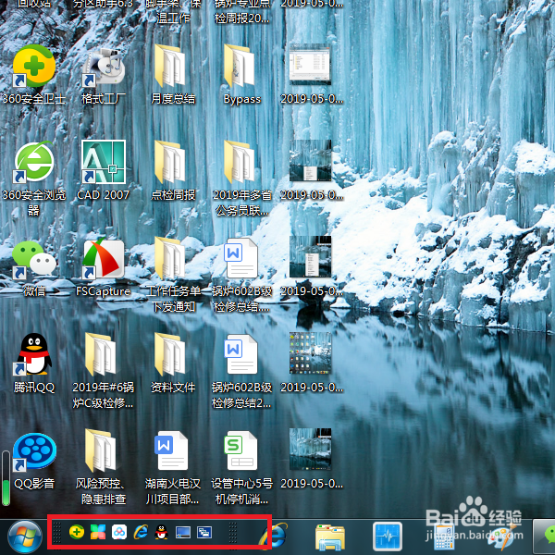Open Windows Explorer from the taskbar
This screenshot has height=555, width=555.
pyautogui.click(x=330, y=538)
